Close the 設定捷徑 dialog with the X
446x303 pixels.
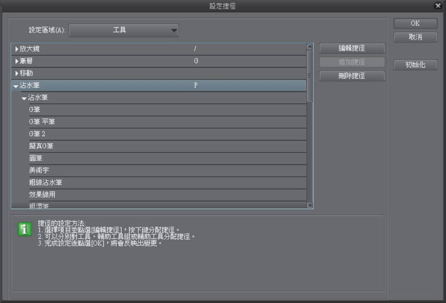coord(438,6)
